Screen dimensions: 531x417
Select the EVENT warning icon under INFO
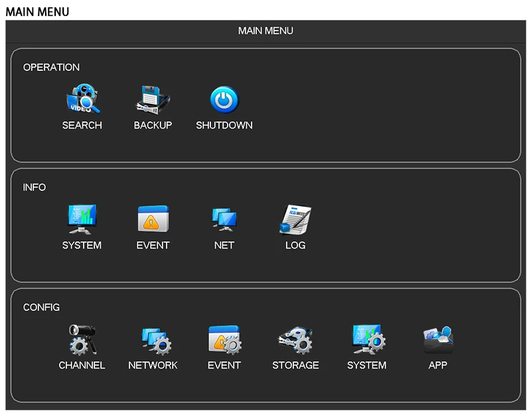coord(153,219)
